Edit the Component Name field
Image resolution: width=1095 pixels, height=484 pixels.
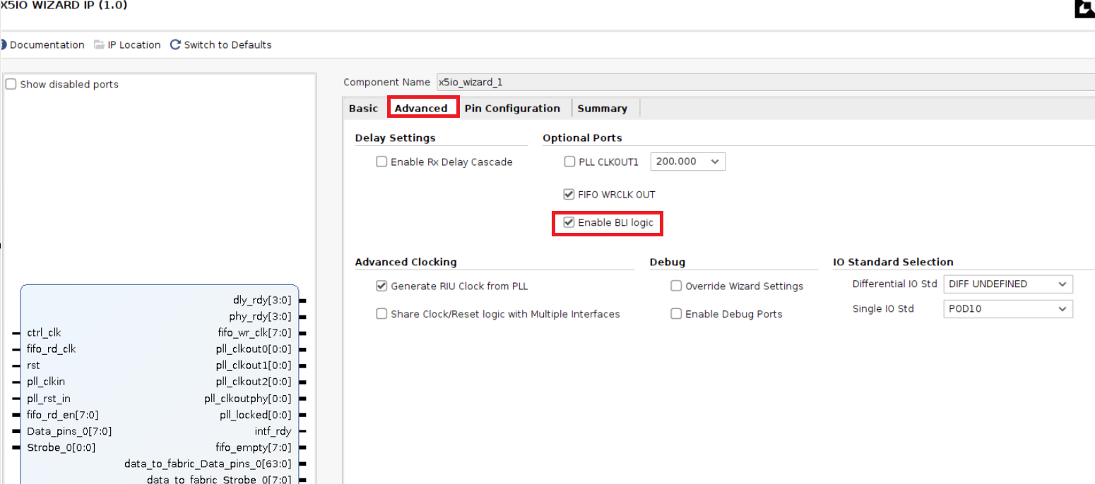point(530,82)
